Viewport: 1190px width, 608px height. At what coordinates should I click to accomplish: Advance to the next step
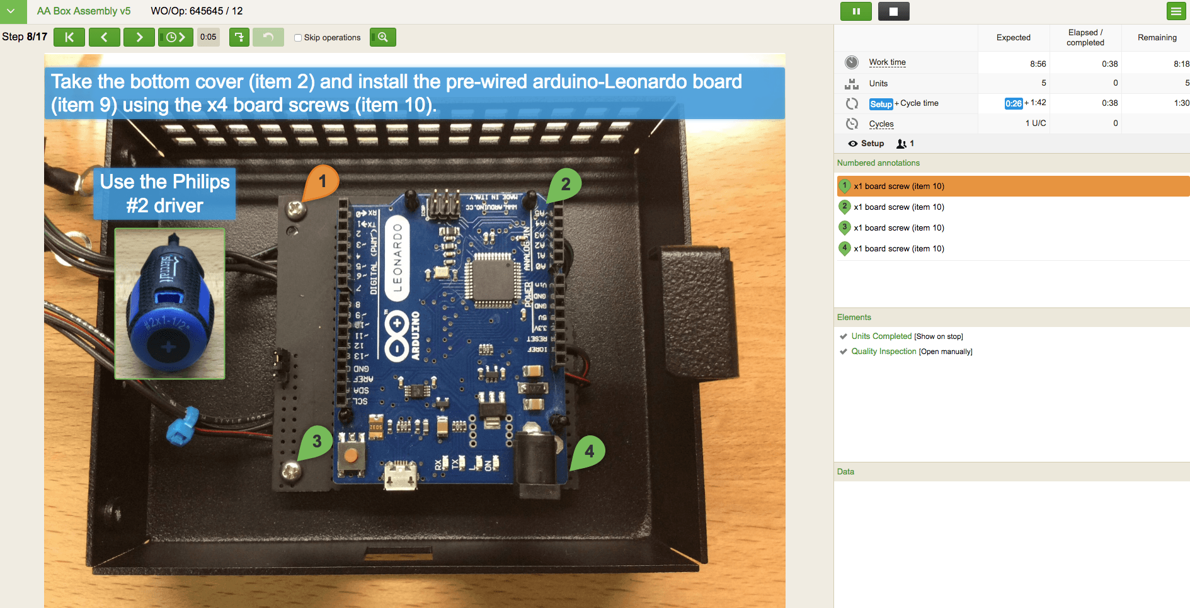point(139,37)
